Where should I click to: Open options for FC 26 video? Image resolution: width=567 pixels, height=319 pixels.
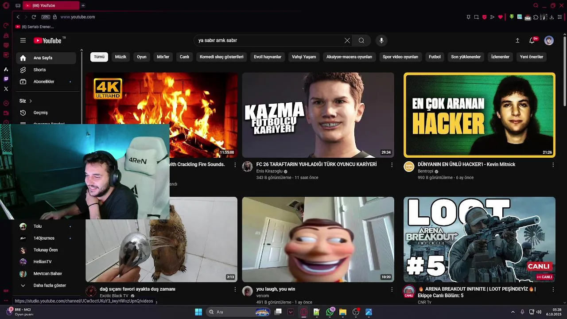coord(392,165)
